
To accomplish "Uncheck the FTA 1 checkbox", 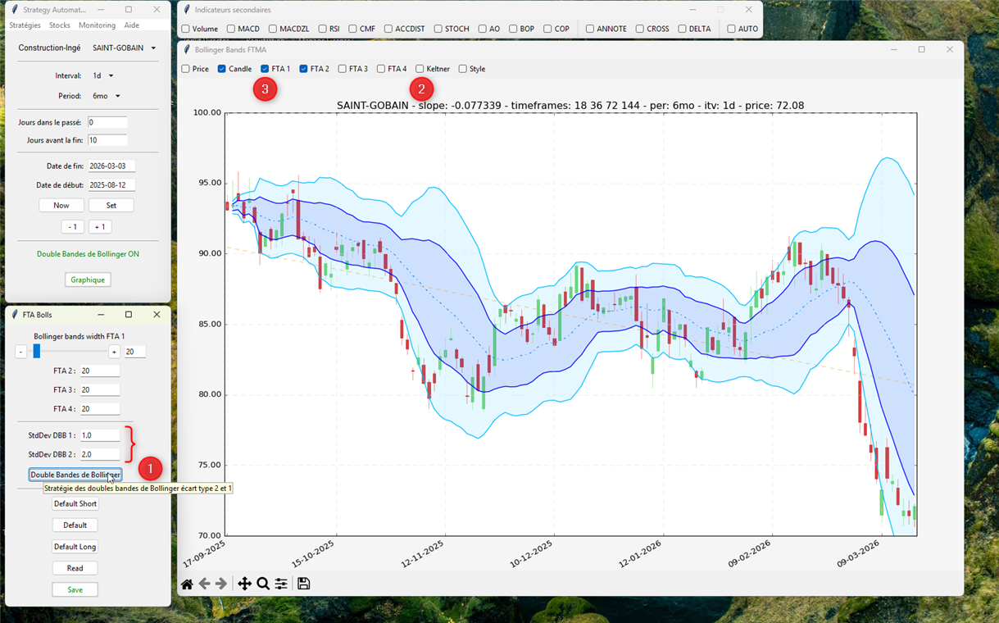I will click(266, 69).
